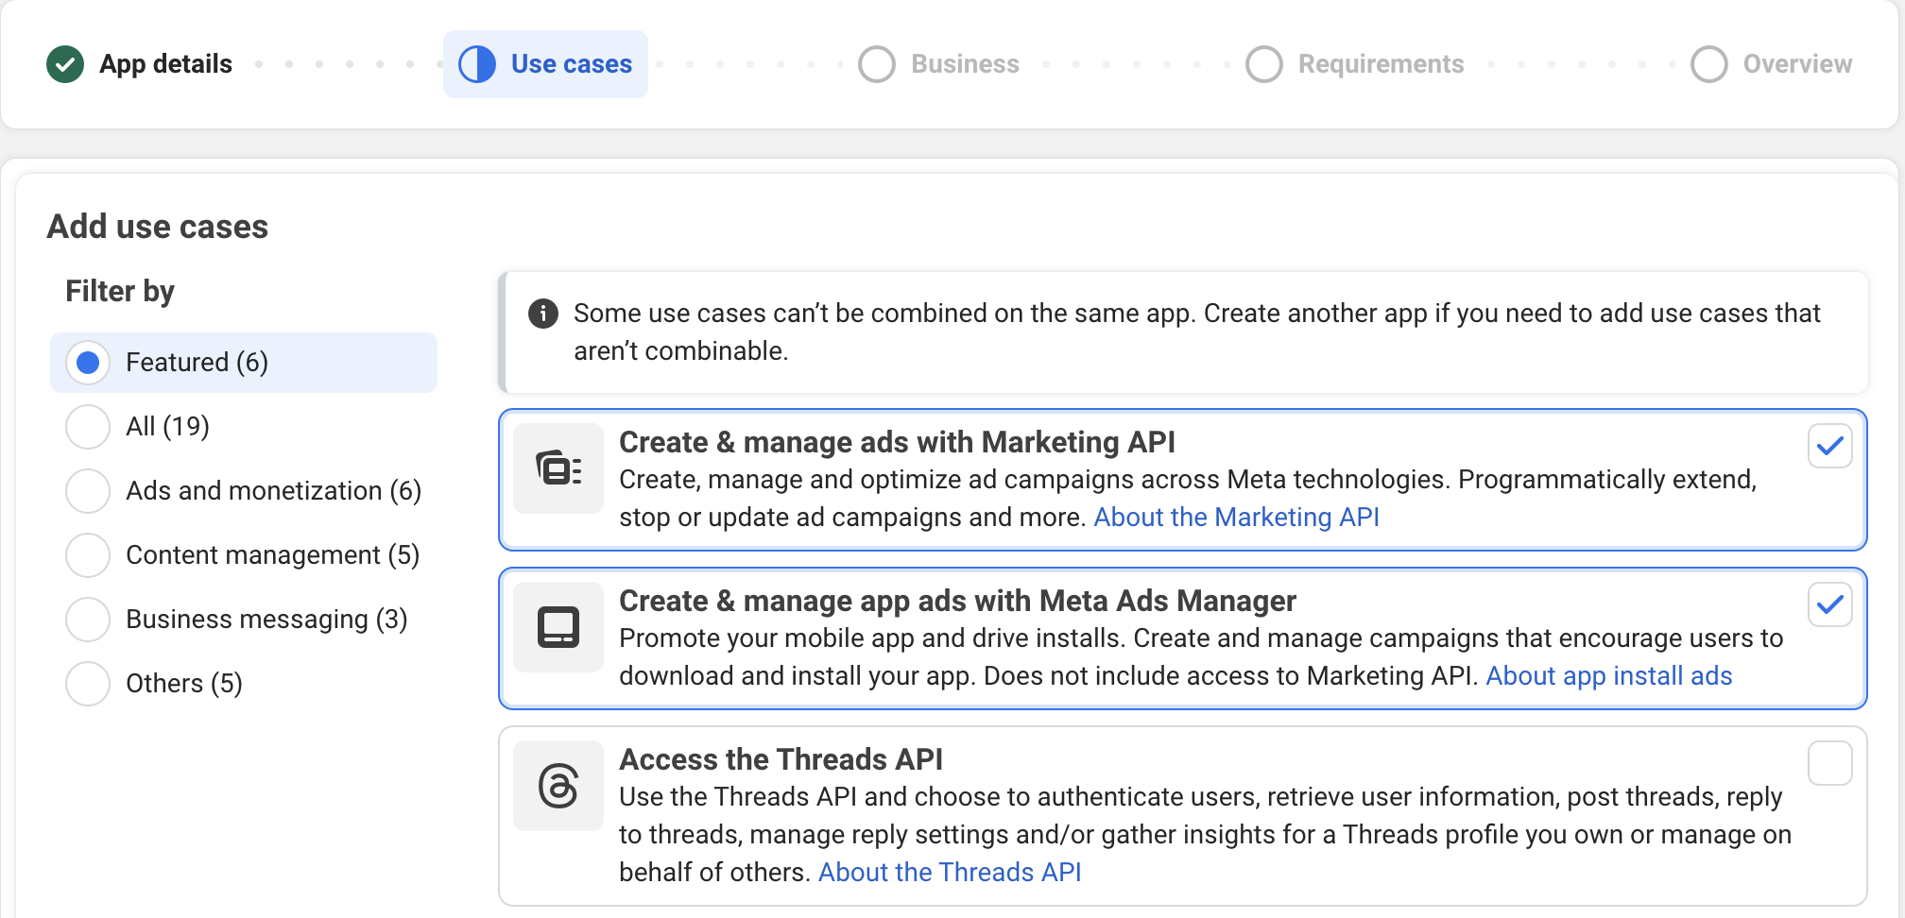Open About the Threads API link
The height and width of the screenshot is (918, 1905).
click(x=949, y=872)
